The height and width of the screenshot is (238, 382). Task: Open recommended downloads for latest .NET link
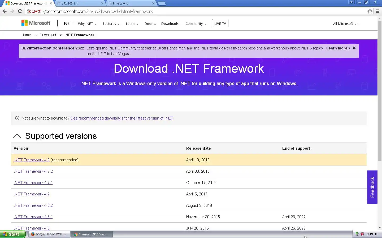point(122,118)
